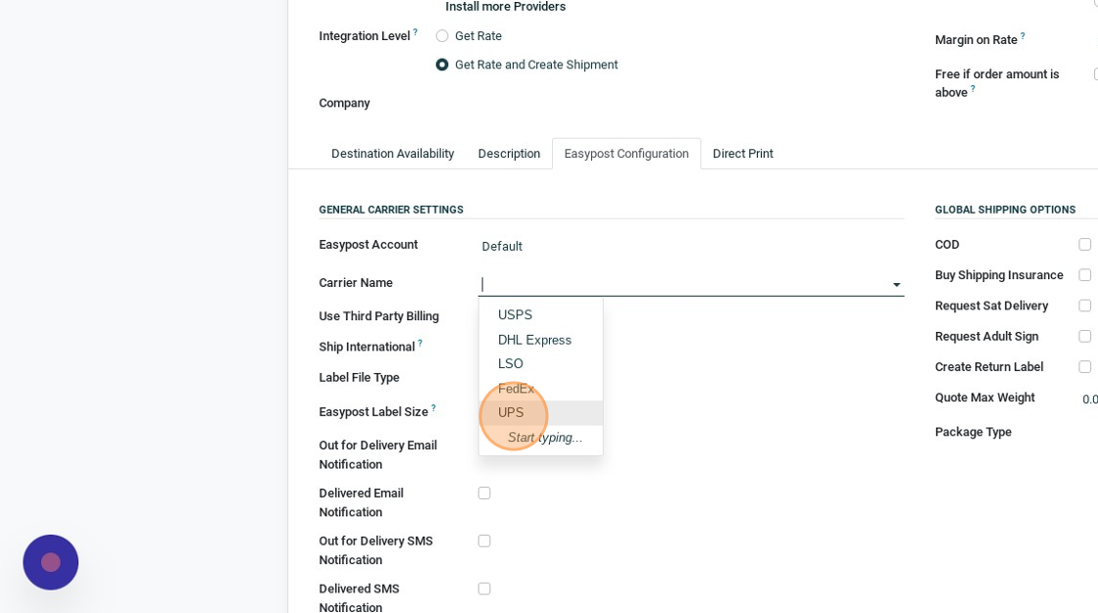This screenshot has width=1098, height=613.
Task: Select Get Rate and Create Shipment option
Action: (442, 65)
